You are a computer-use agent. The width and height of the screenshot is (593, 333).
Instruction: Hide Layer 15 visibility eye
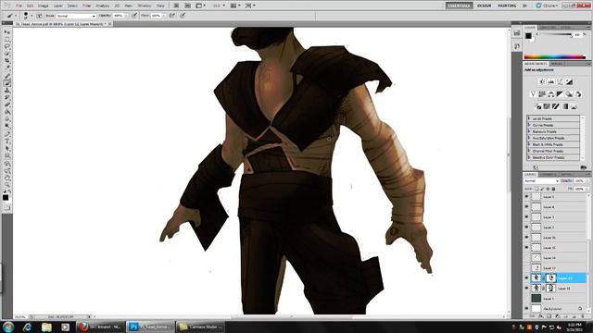click(x=526, y=248)
